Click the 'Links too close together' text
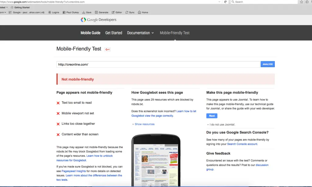 78,124
